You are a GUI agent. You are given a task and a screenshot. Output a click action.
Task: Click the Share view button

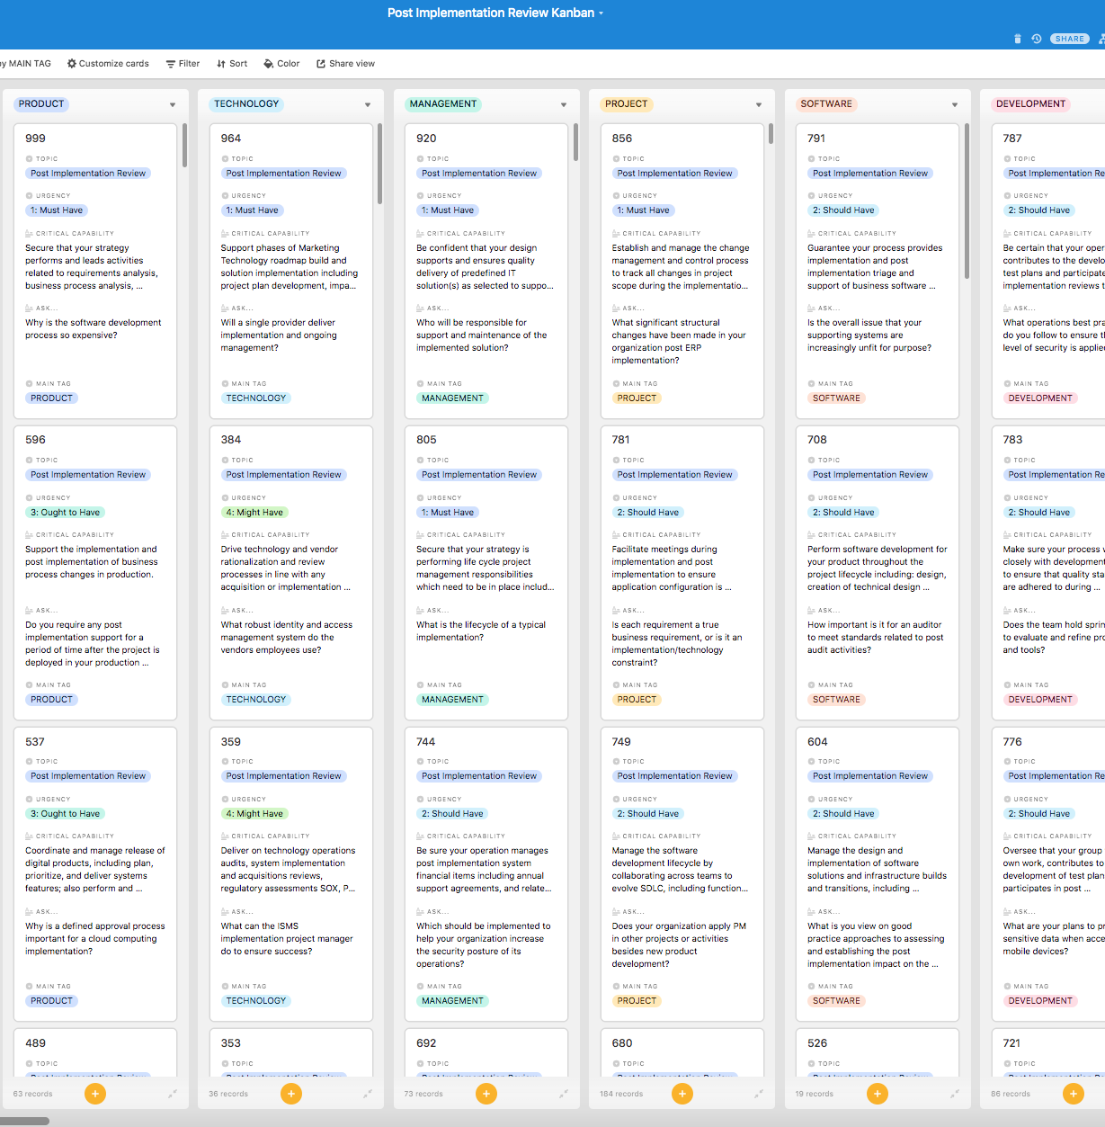click(345, 64)
